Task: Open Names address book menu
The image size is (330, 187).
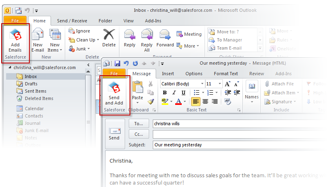Action: 252,92
